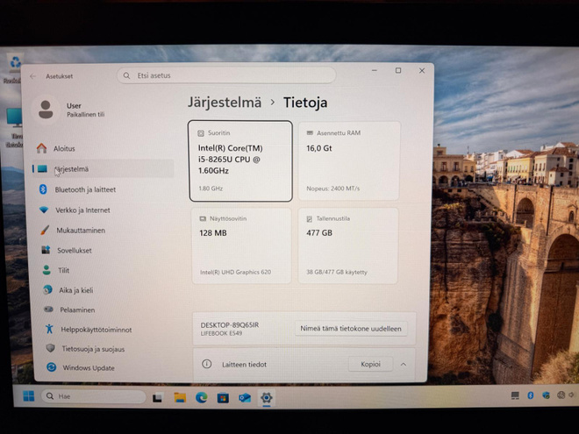This screenshot has width=579, height=434.
Task: Click the LIFEBOOK E549 model text
Action: click(221, 333)
